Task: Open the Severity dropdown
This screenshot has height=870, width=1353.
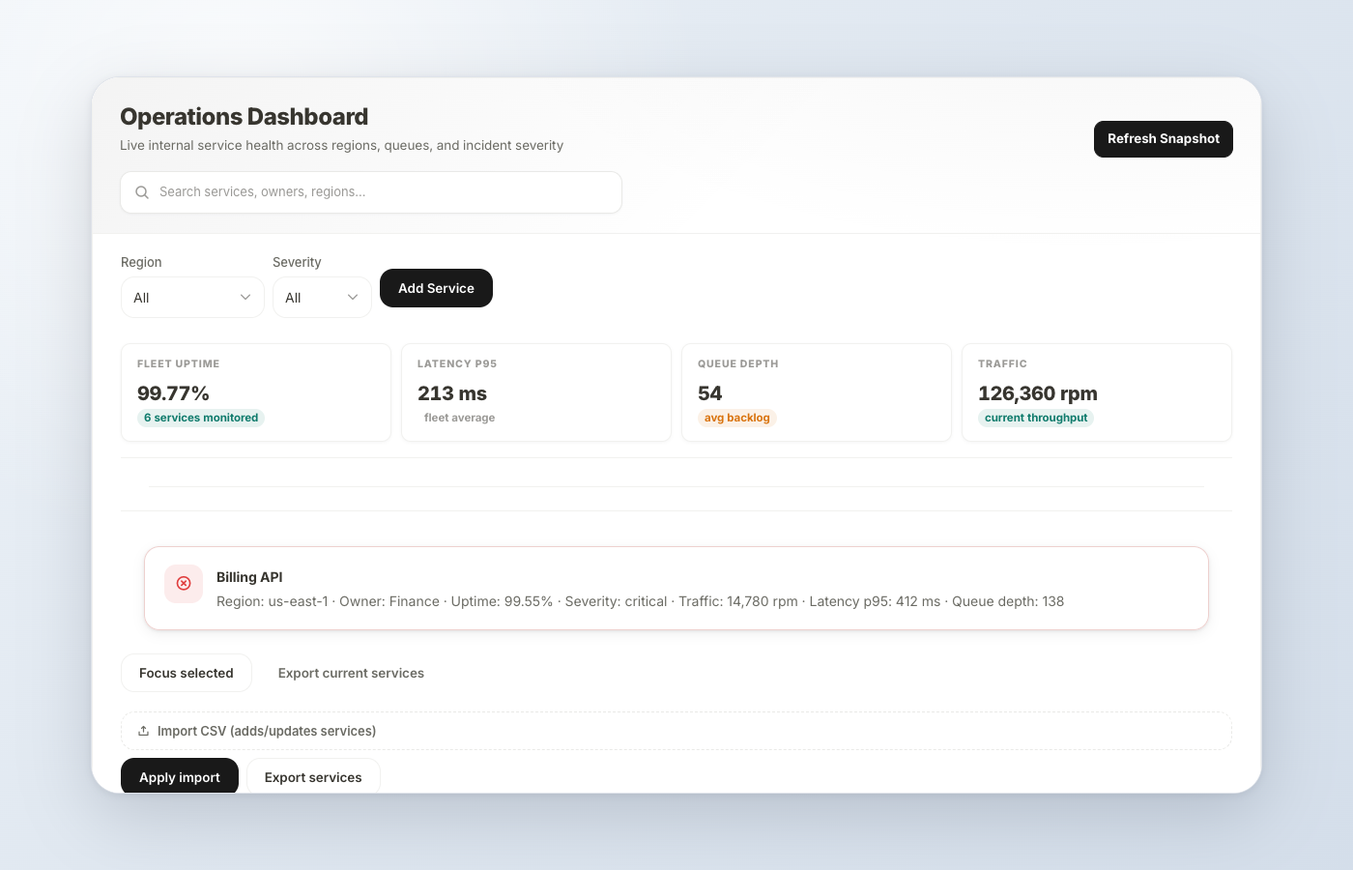Action: tap(322, 298)
